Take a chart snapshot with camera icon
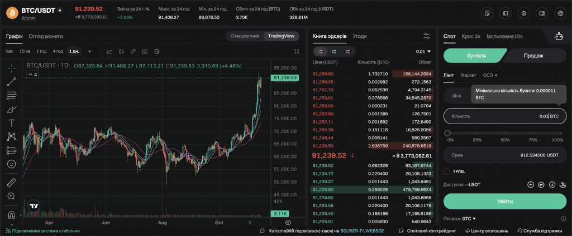Viewport: 572px width, 236px height. (x=145, y=52)
